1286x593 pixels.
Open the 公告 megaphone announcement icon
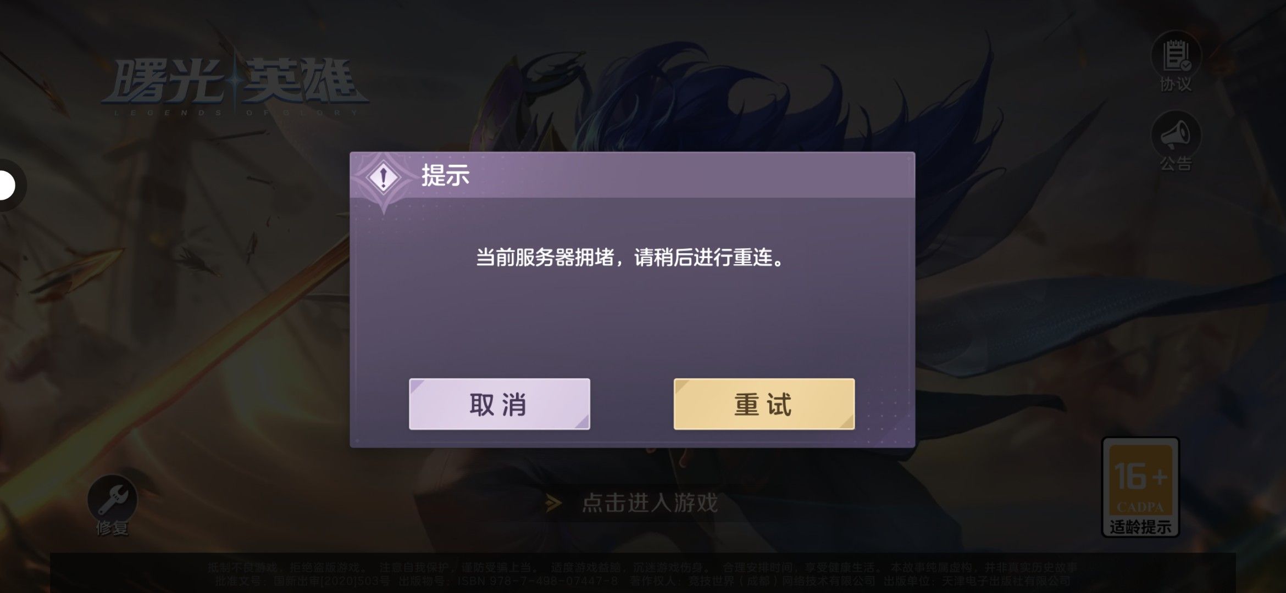pos(1176,135)
